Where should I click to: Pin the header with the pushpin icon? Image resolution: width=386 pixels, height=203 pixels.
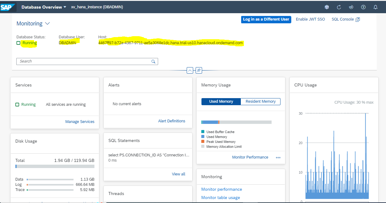(199, 71)
